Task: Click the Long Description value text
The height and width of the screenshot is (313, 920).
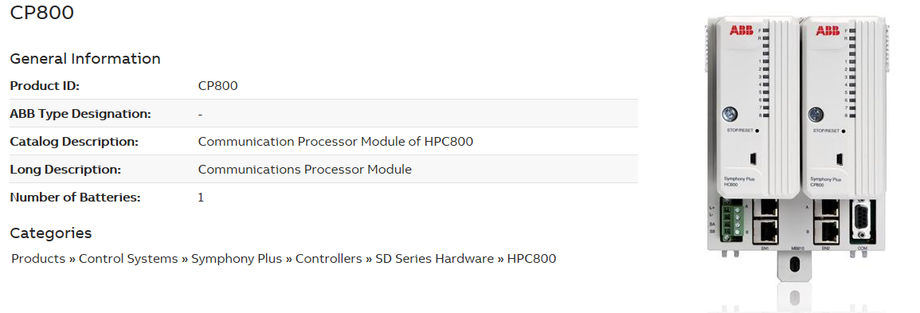Action: pos(305,170)
